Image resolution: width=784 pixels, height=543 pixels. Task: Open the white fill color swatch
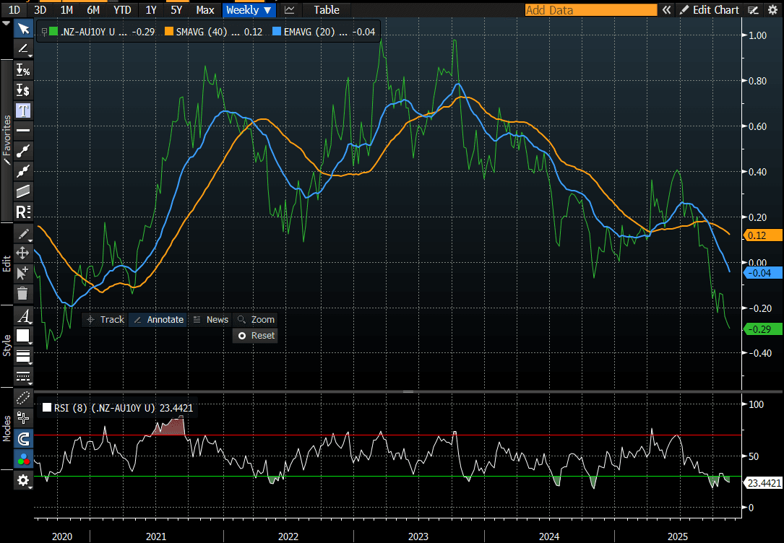point(23,336)
